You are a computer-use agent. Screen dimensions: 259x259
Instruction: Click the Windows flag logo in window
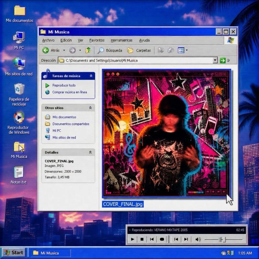coord(231,40)
